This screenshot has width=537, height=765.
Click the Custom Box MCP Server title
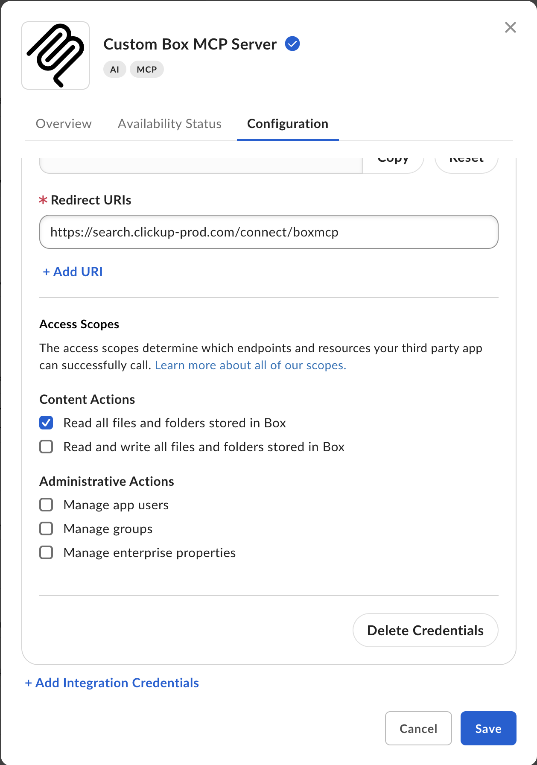[190, 44]
